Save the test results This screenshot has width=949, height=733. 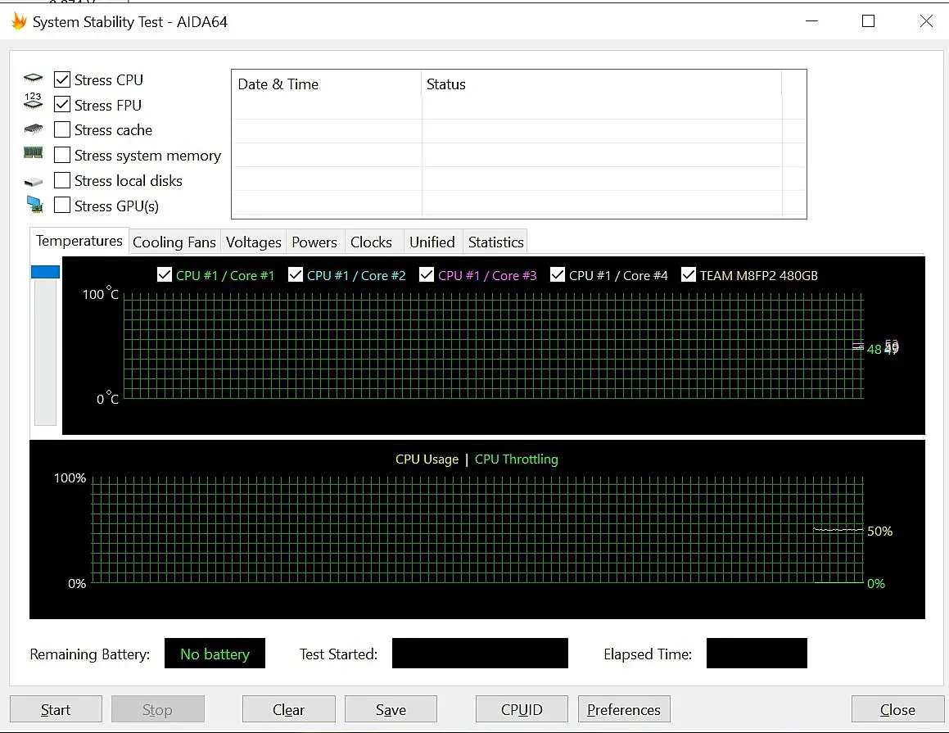391,709
